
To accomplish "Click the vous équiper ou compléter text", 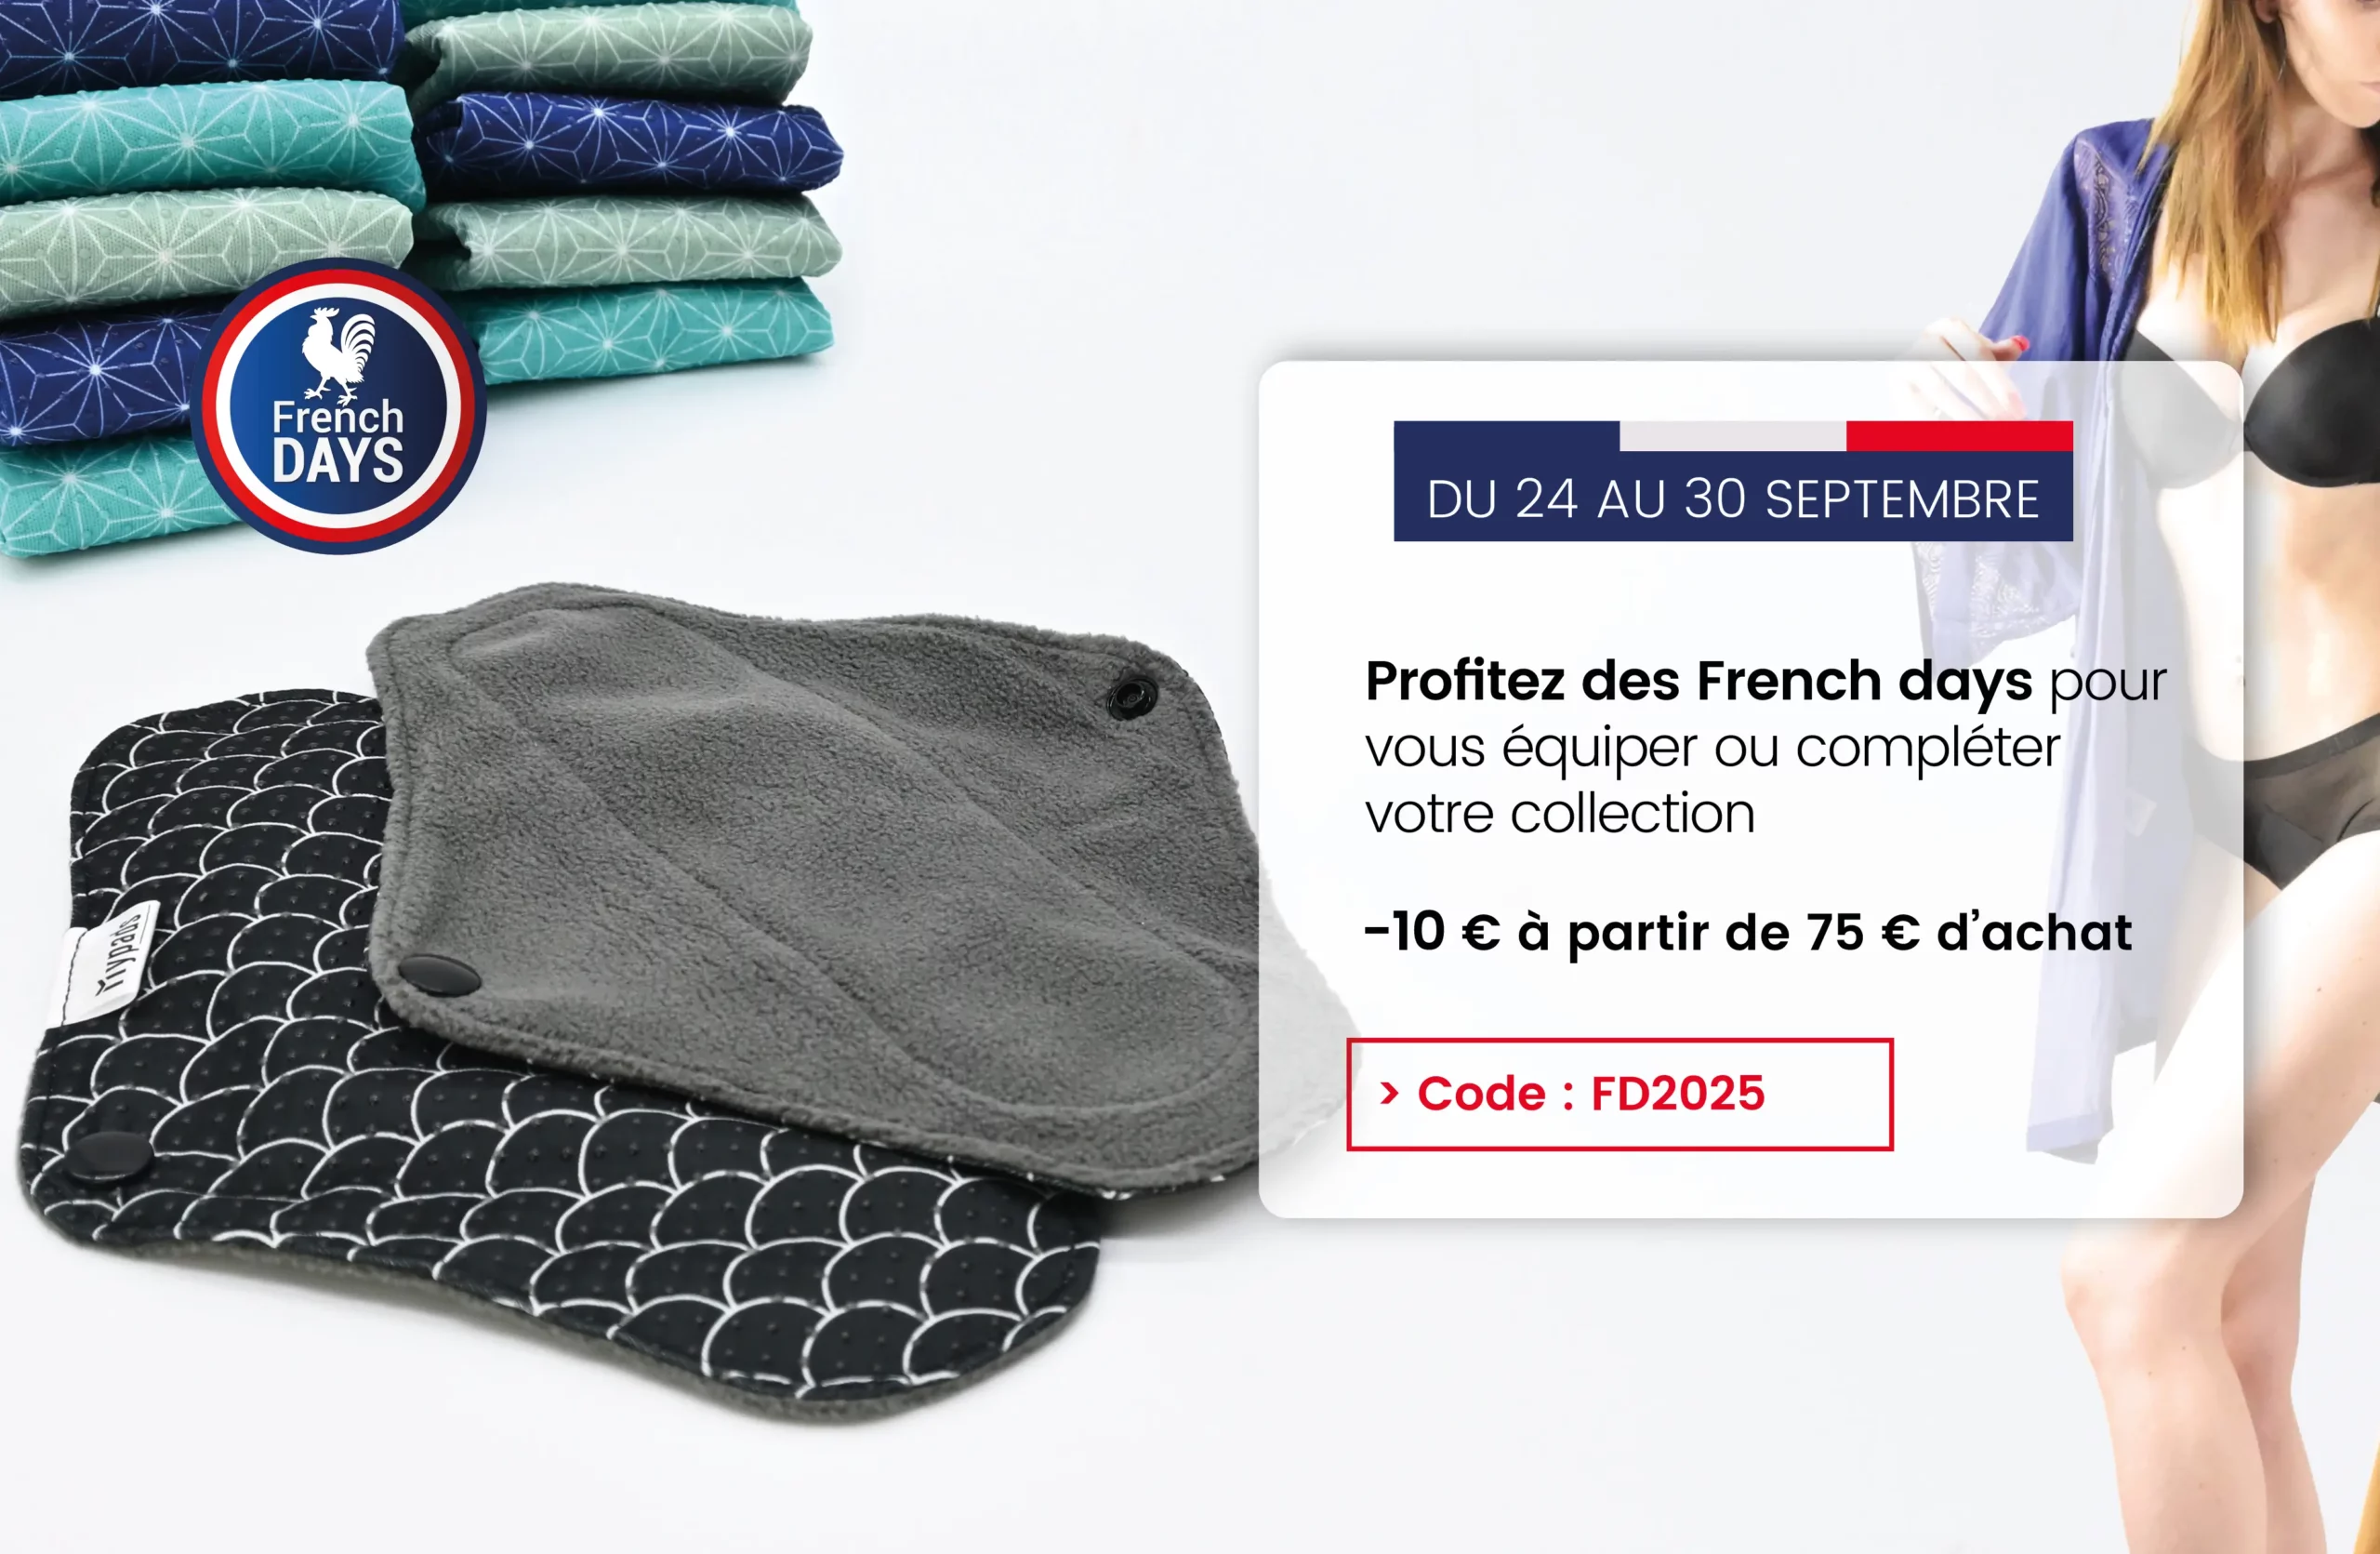I will pos(1713,748).
